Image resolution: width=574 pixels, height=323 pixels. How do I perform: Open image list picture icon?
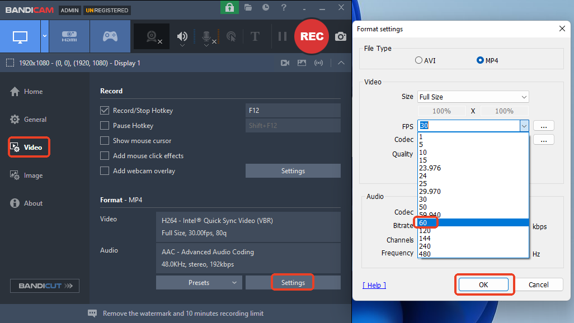coord(302,63)
